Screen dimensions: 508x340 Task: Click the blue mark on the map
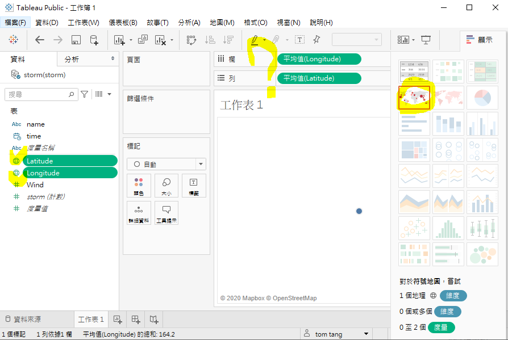[359, 211]
